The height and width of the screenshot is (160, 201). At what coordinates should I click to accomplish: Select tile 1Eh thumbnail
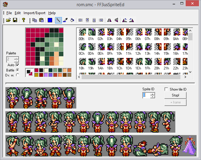pyautogui.click(x=139, y=61)
